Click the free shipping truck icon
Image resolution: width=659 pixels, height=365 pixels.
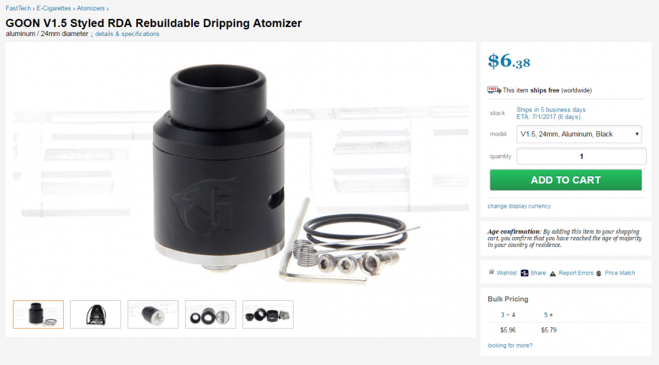494,90
